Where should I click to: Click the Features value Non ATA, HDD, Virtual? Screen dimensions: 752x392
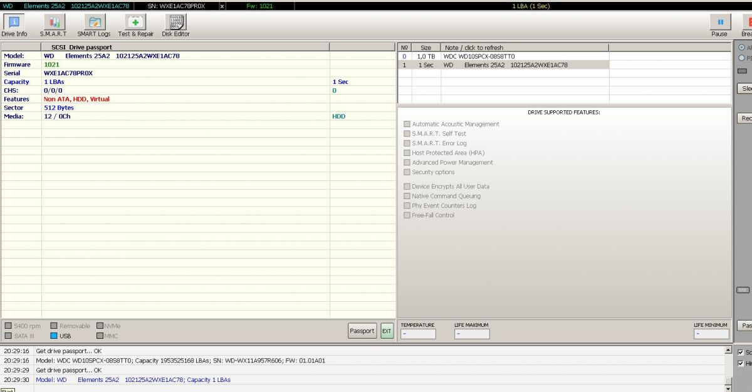click(x=76, y=99)
